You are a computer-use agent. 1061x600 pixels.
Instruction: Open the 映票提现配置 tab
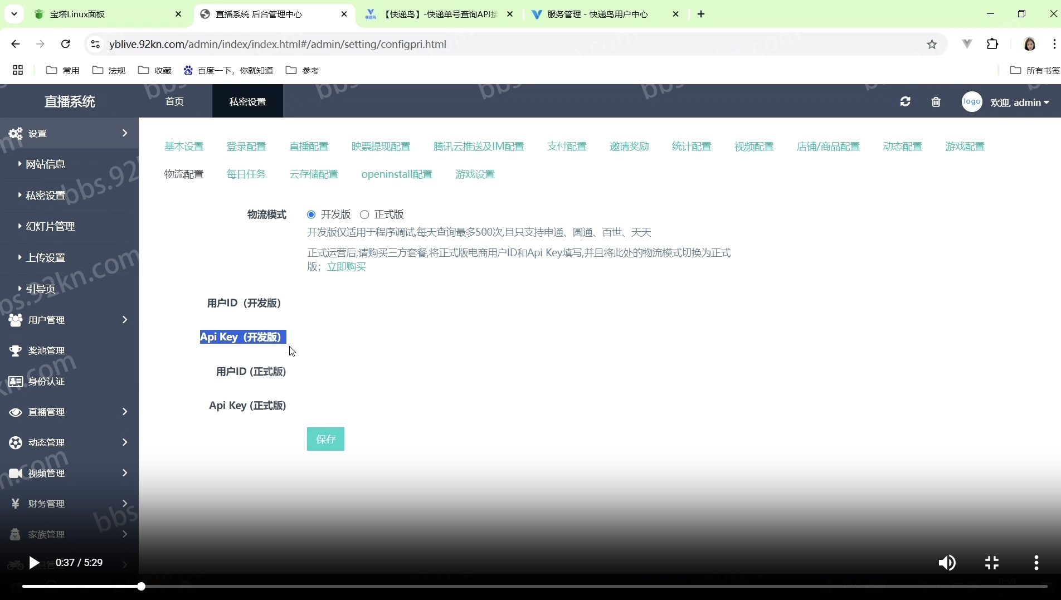(381, 147)
